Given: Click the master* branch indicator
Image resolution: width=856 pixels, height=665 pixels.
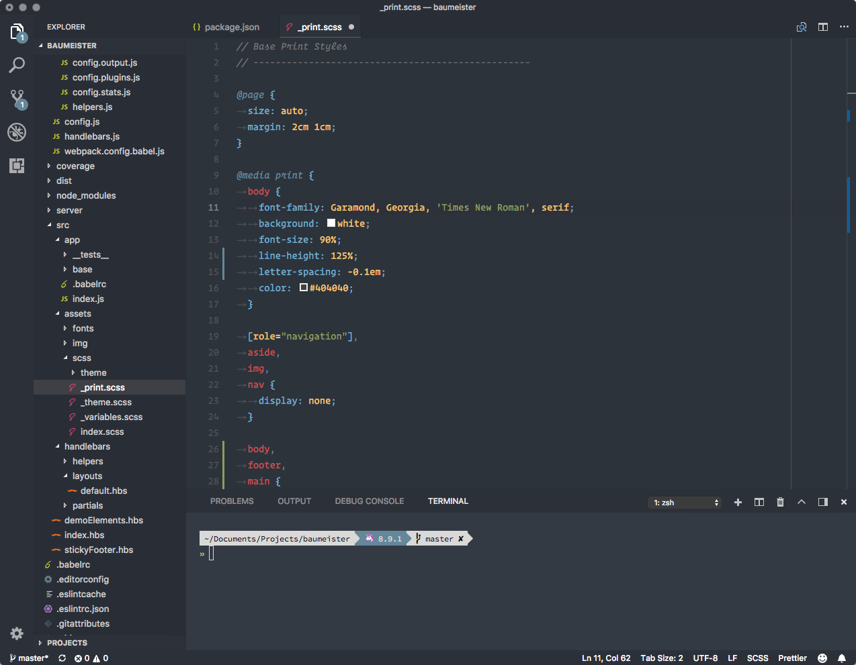Looking at the screenshot, I should pos(27,658).
